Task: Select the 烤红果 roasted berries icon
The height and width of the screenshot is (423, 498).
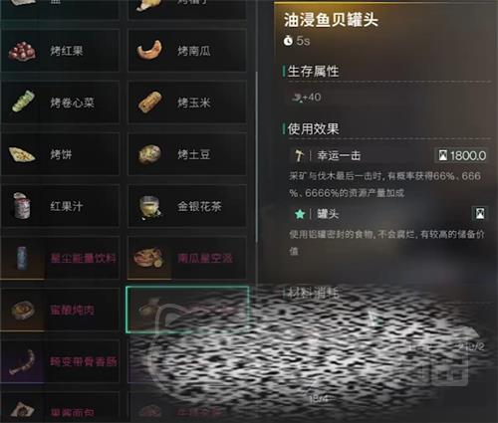Action: point(22,51)
